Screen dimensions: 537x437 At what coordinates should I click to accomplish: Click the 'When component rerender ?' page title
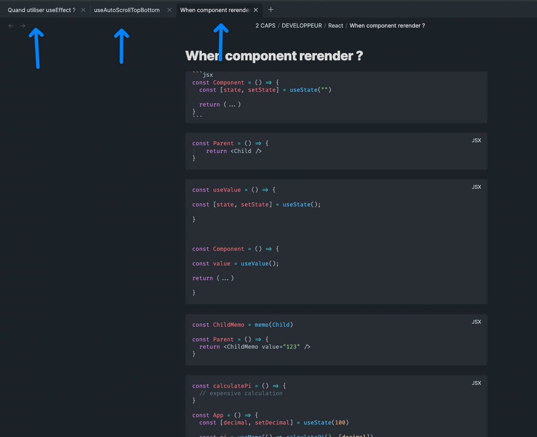[x=274, y=55]
